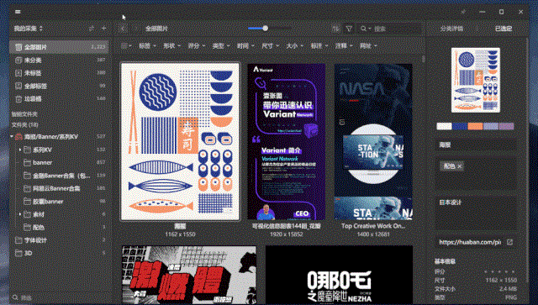
Task: Select the 字体设计 folder
Action: pos(60,240)
